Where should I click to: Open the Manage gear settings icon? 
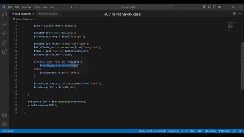[5, 124]
